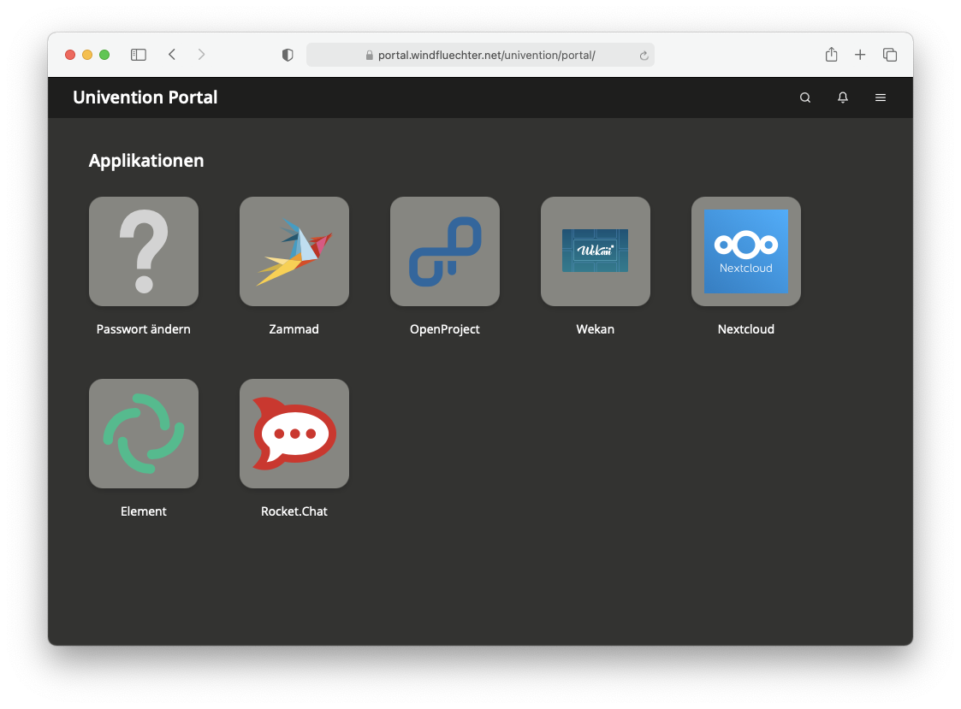
Task: Open the OpenProject app tile
Action: coord(445,251)
